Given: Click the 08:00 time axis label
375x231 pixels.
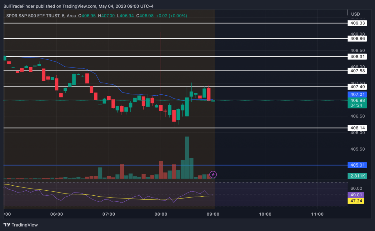Looking at the screenshot, I should pyautogui.click(x=161, y=214).
